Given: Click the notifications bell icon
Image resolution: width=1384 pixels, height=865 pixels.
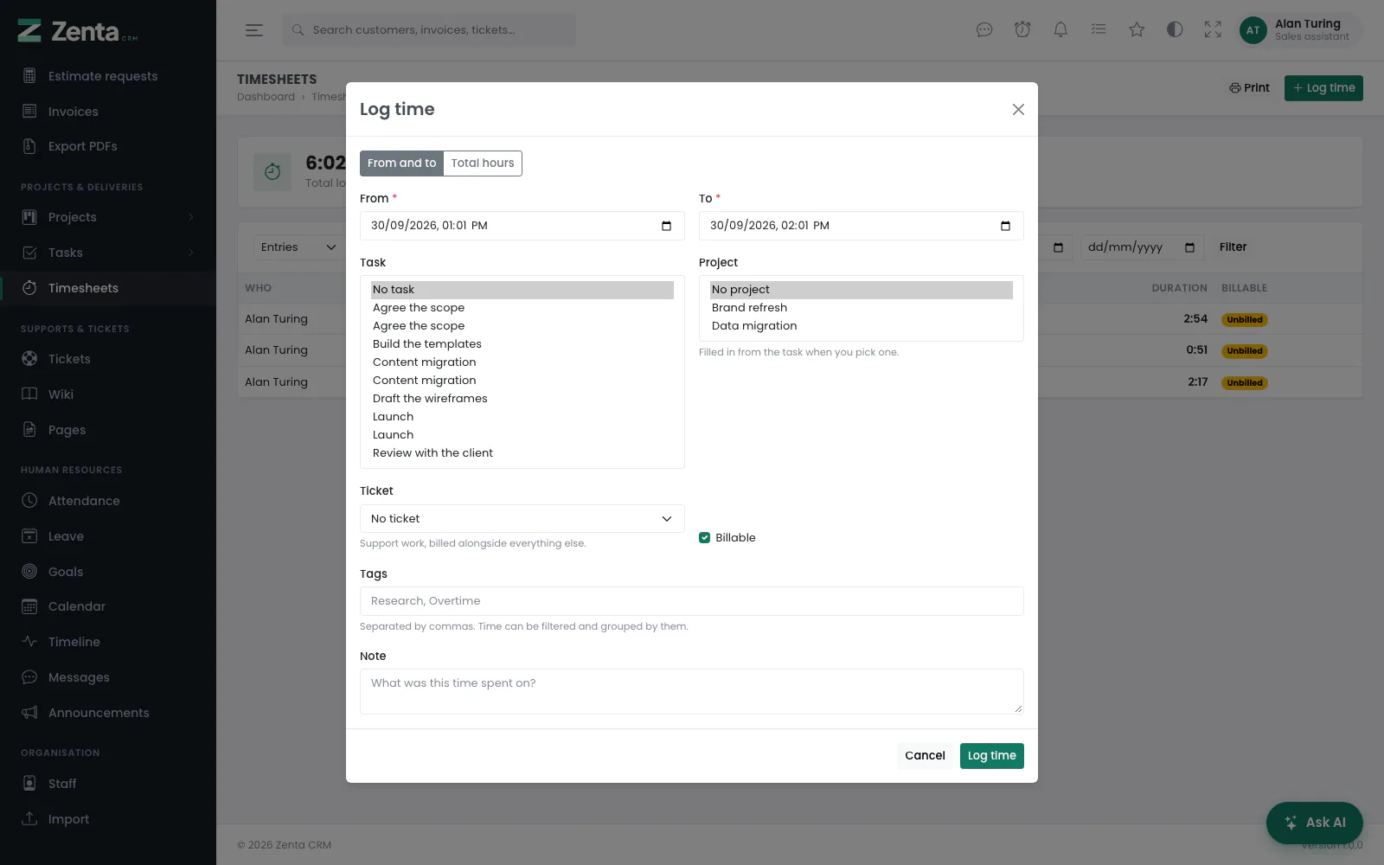Looking at the screenshot, I should 1060,30.
